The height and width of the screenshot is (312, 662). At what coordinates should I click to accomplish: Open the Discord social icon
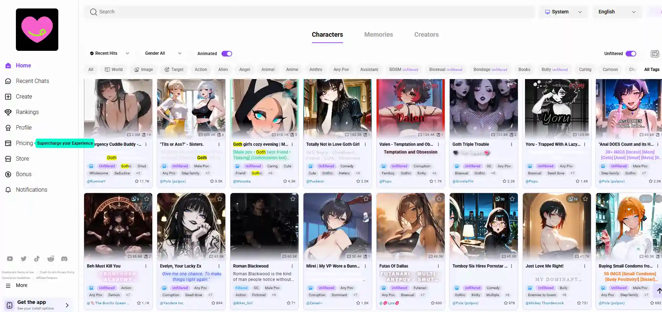[x=64, y=259]
